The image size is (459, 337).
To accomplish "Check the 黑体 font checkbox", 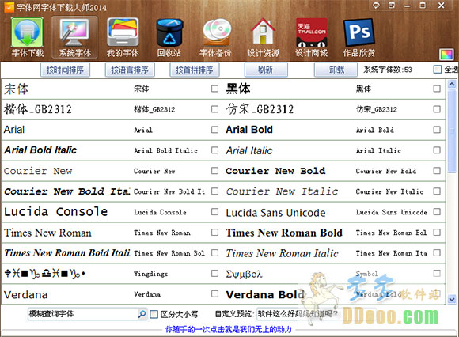I will (437, 89).
